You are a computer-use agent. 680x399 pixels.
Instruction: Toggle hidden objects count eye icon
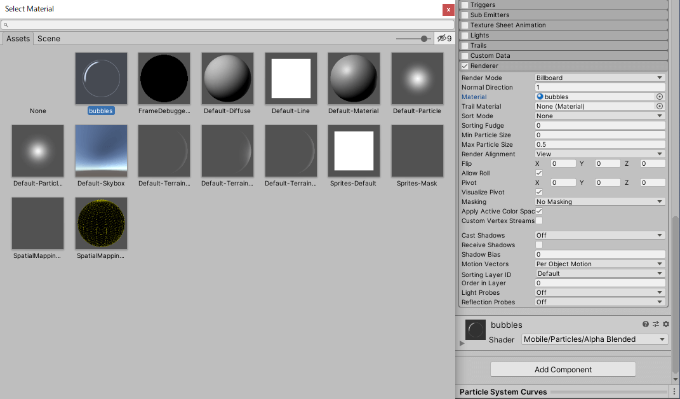coord(441,38)
